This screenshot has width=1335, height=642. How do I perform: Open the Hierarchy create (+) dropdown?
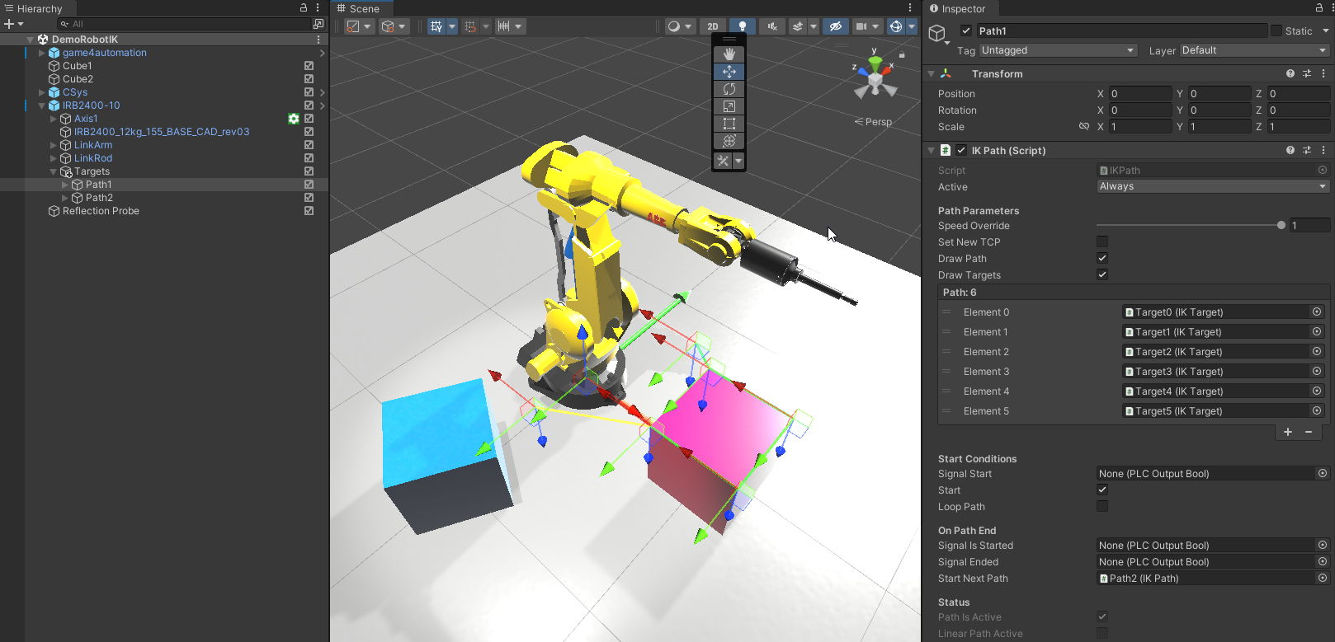click(13, 24)
